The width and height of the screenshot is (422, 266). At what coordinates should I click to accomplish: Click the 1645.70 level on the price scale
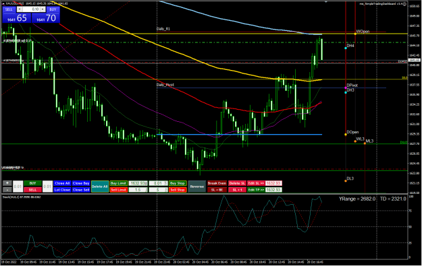coord(415,36)
